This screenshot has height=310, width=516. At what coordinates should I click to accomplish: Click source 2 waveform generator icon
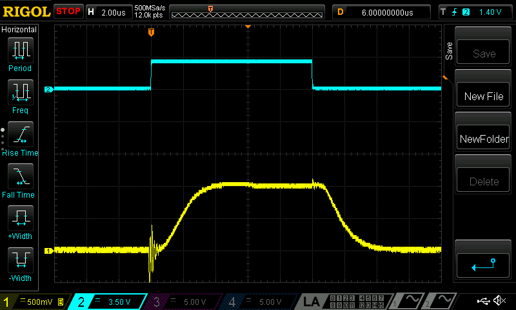(439, 302)
